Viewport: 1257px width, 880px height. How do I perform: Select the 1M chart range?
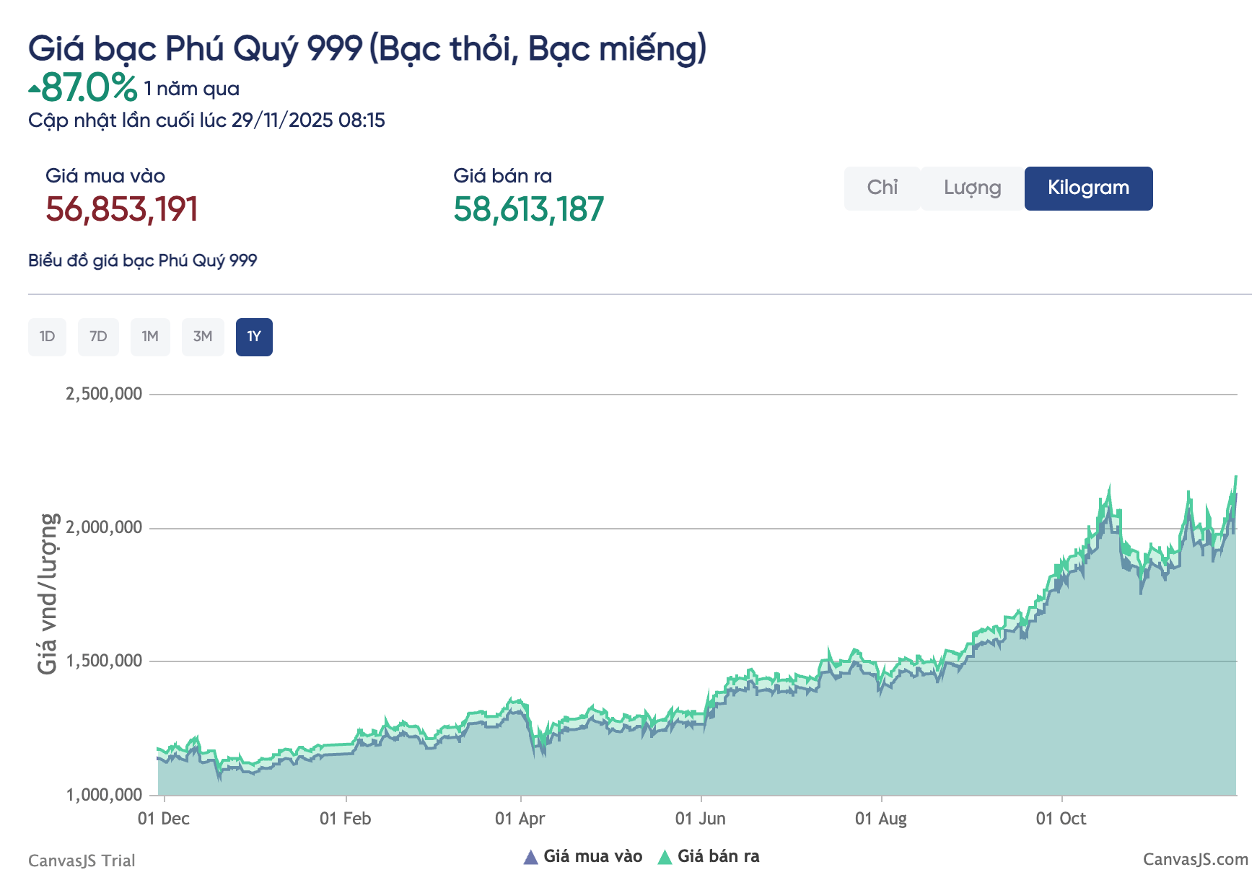pyautogui.click(x=150, y=337)
